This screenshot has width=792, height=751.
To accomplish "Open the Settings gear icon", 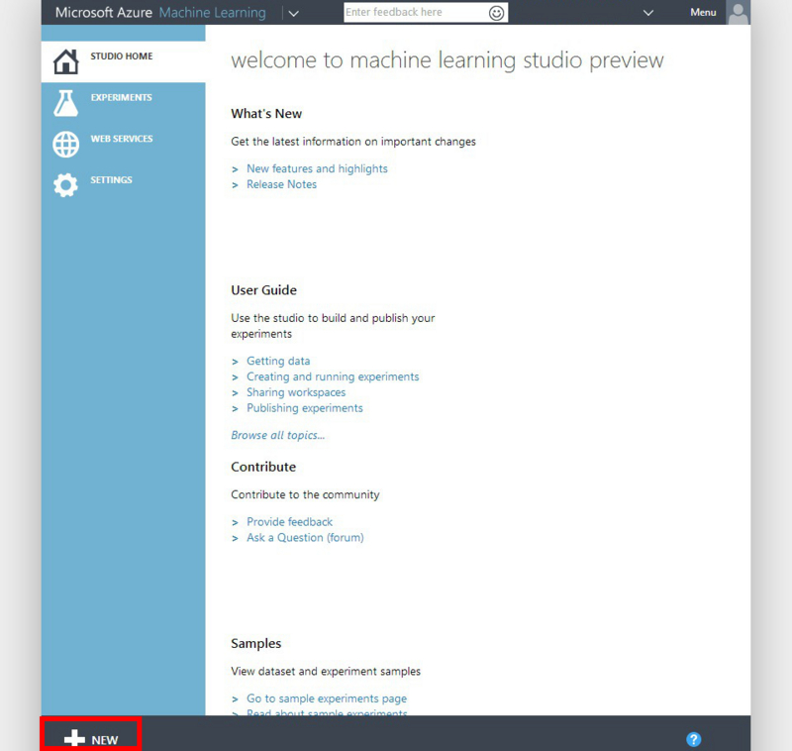I will click(66, 185).
